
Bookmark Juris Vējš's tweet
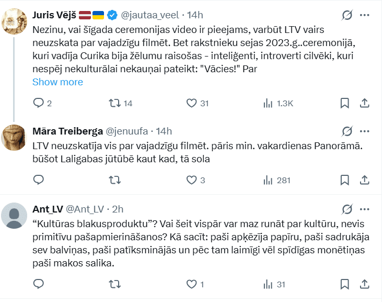(x=344, y=103)
